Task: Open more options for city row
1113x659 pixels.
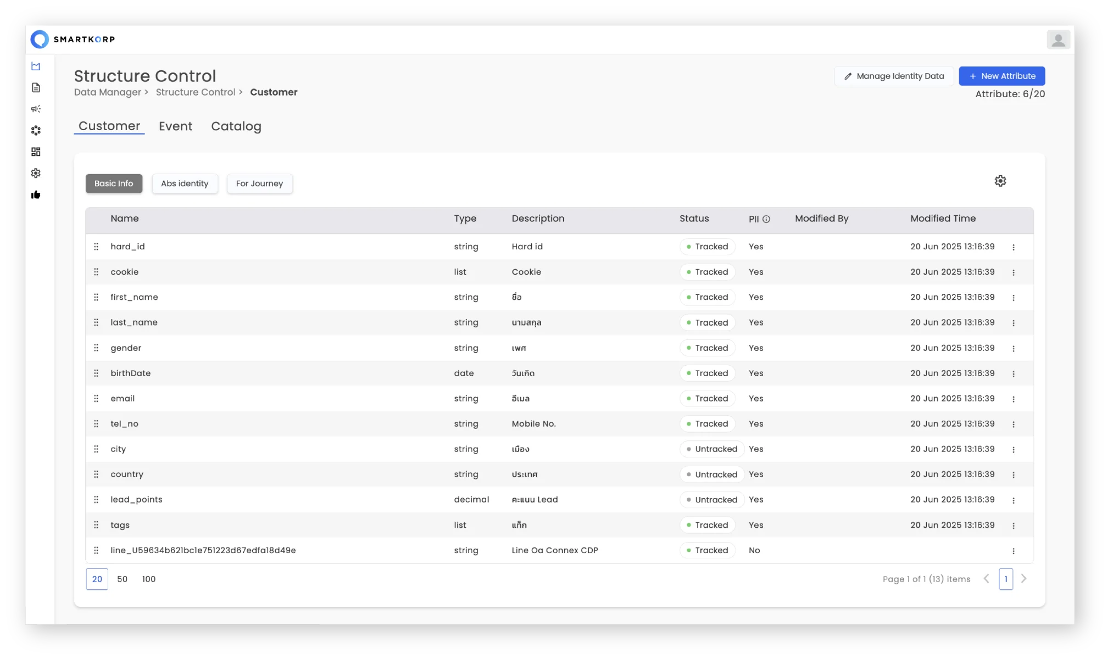Action: point(1014,449)
